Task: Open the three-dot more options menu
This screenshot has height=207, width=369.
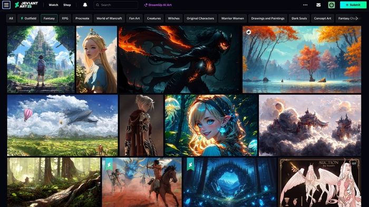Action: click(x=305, y=5)
